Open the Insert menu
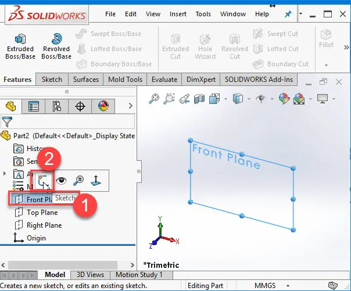Viewport: 351px width, 291px height. click(x=178, y=14)
